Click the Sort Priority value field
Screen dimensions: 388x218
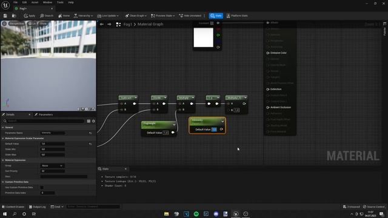point(53,171)
